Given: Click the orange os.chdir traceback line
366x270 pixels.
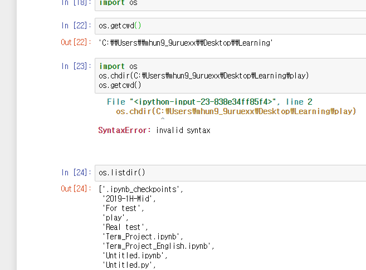Looking at the screenshot, I should 236,111.
